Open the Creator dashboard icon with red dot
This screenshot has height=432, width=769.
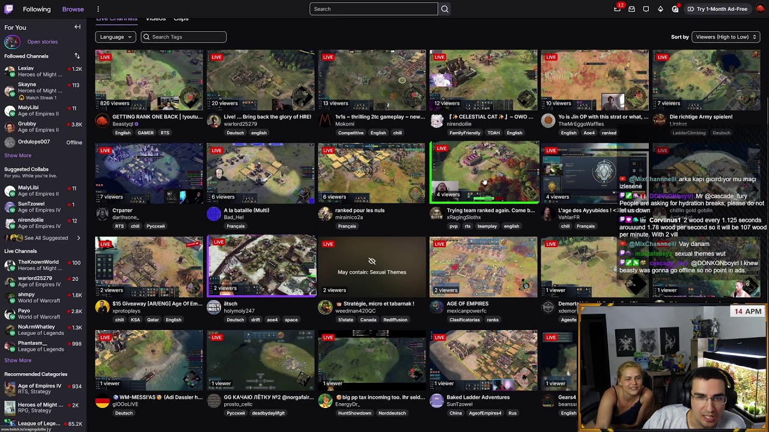[x=675, y=9]
